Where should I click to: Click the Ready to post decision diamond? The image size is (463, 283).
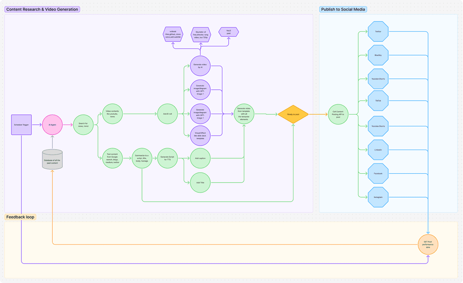[x=293, y=114]
